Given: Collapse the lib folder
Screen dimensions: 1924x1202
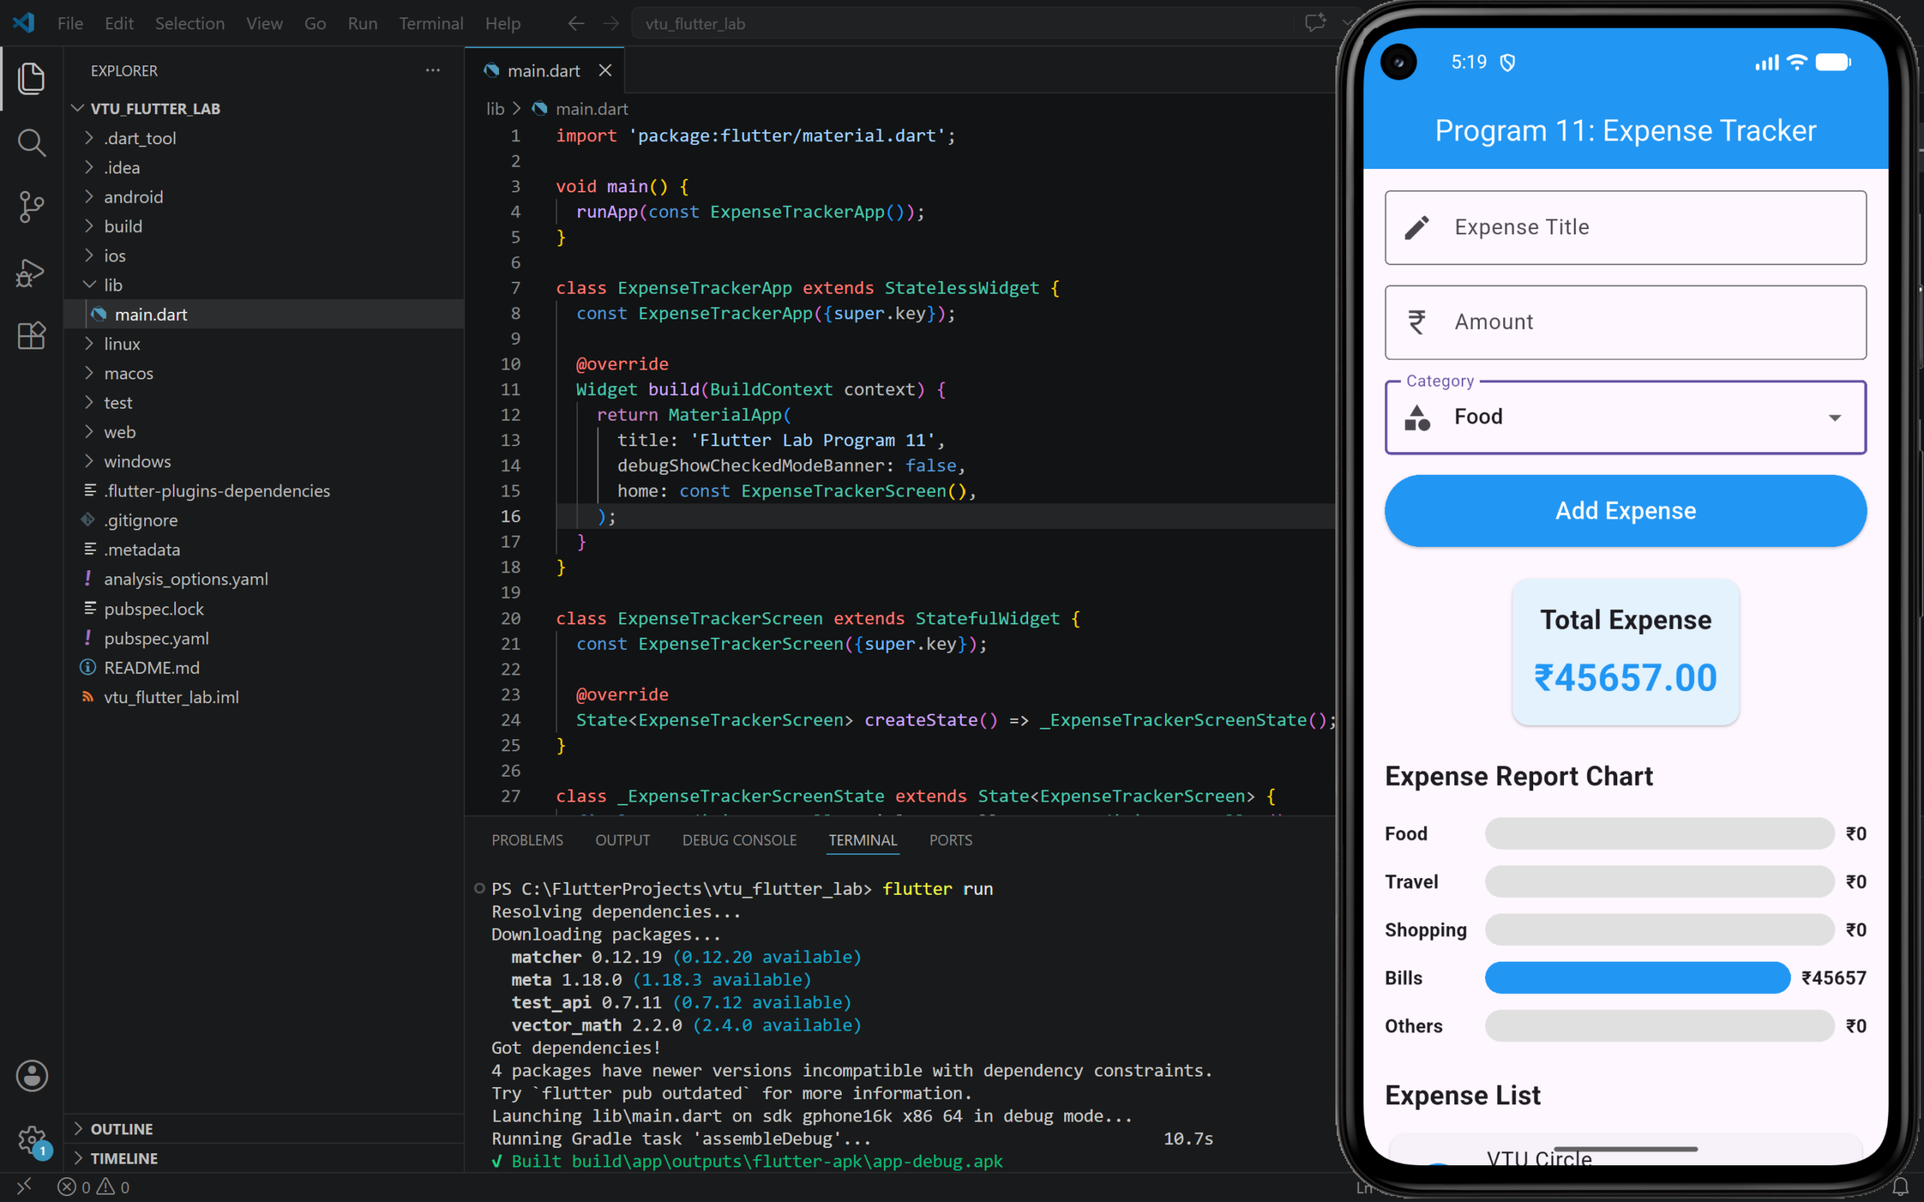Looking at the screenshot, I should click(x=264, y=285).
